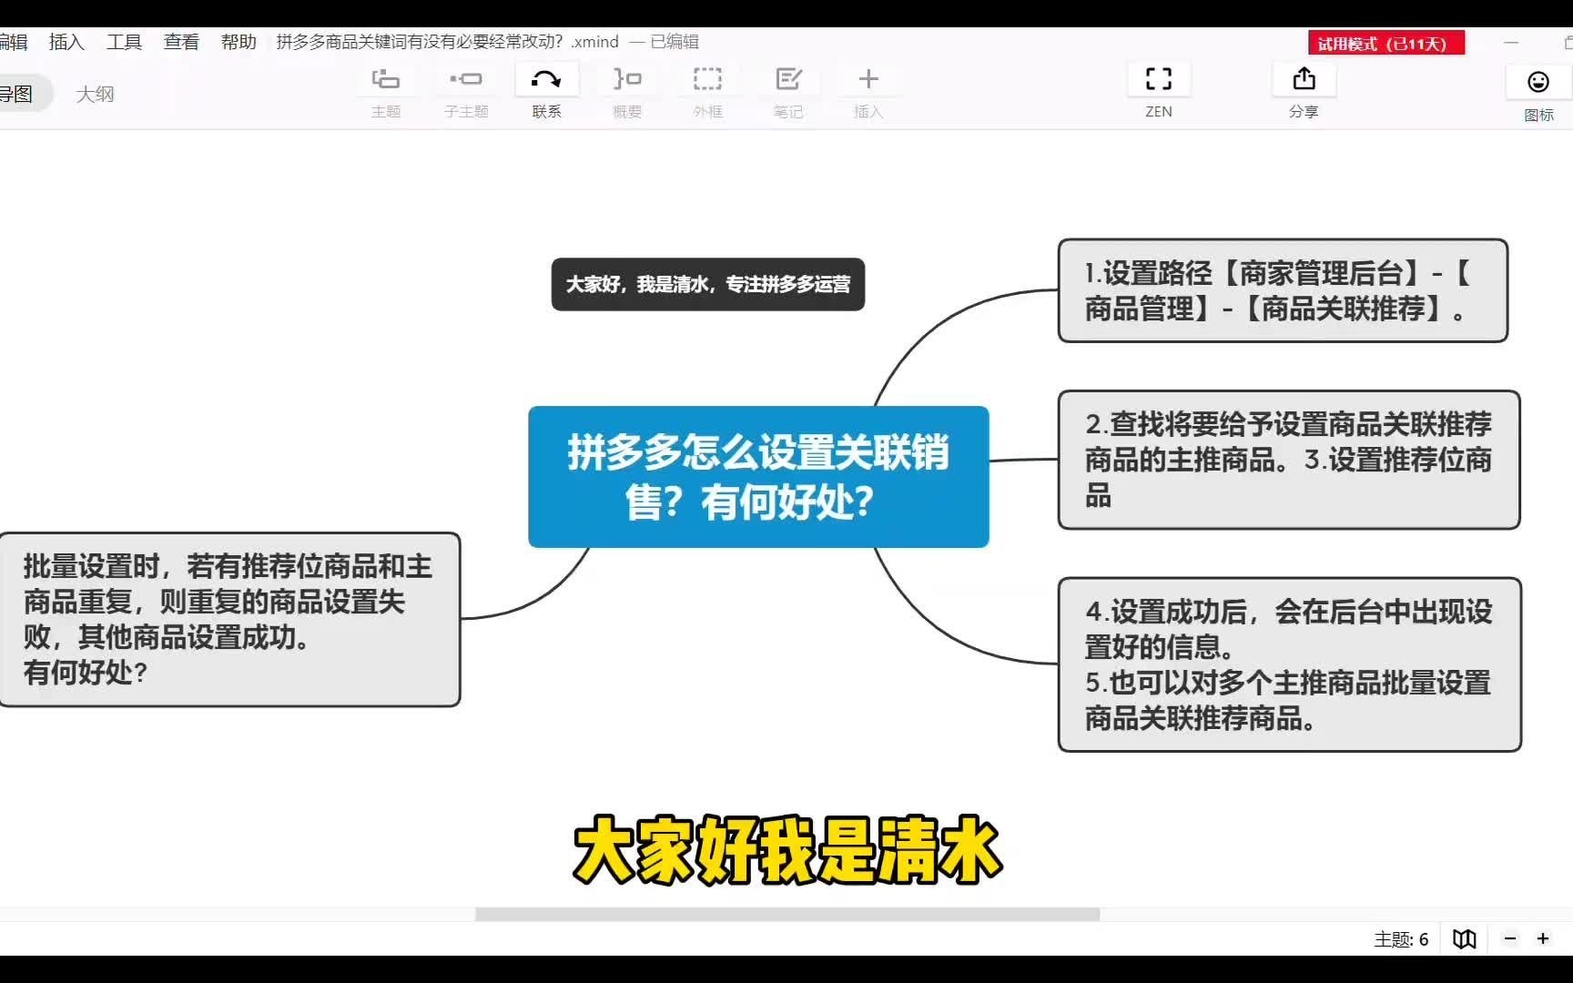Select the topic starting with 批量设置时
Screen dimensions: 1573x983
coord(228,619)
